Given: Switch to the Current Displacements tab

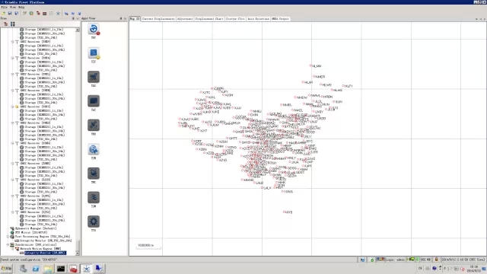Looking at the screenshot, I should tap(158, 19).
